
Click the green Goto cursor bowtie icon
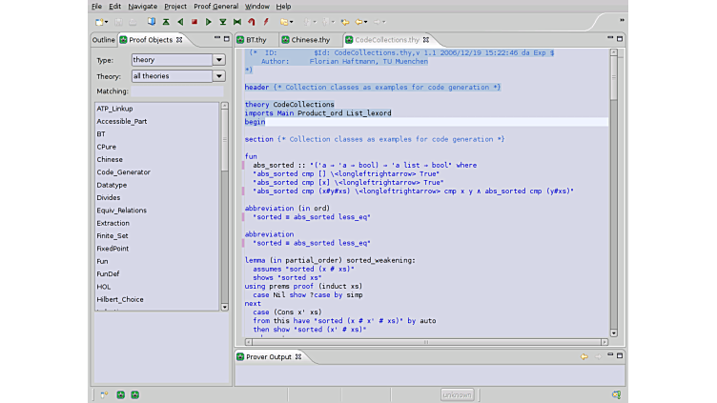click(237, 21)
